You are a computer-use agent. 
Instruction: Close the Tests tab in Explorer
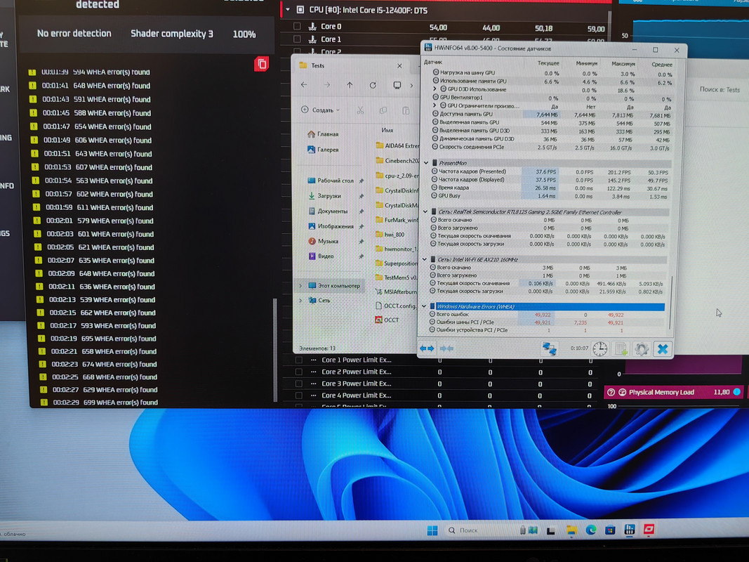point(400,66)
